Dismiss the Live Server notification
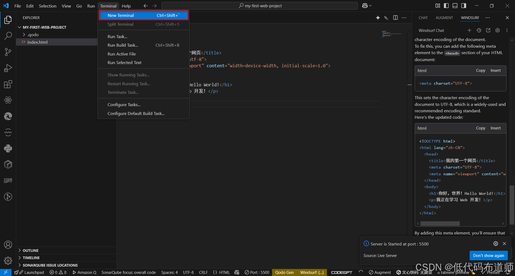The height and width of the screenshot is (276, 515). click(505, 244)
